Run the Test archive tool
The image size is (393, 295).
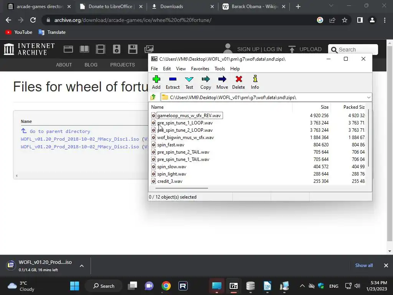tap(189, 82)
